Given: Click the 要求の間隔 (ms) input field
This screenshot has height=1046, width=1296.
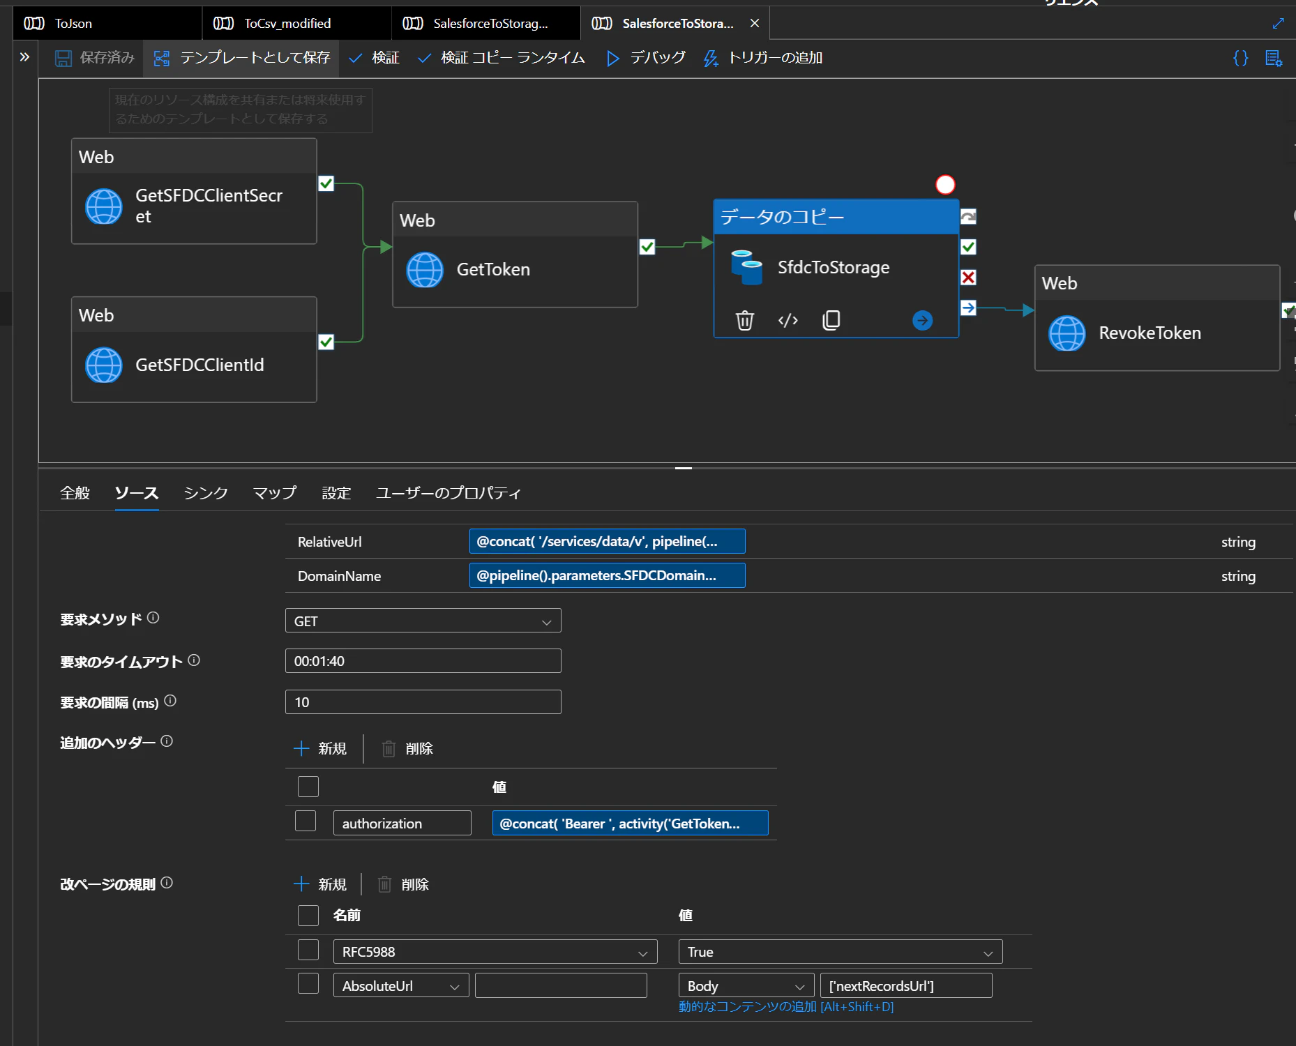Looking at the screenshot, I should point(423,702).
